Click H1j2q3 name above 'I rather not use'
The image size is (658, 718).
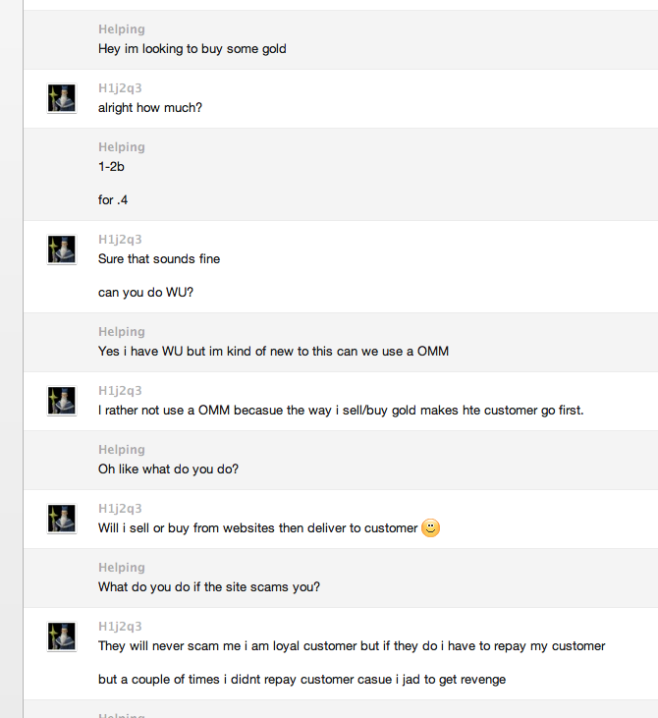pos(120,391)
